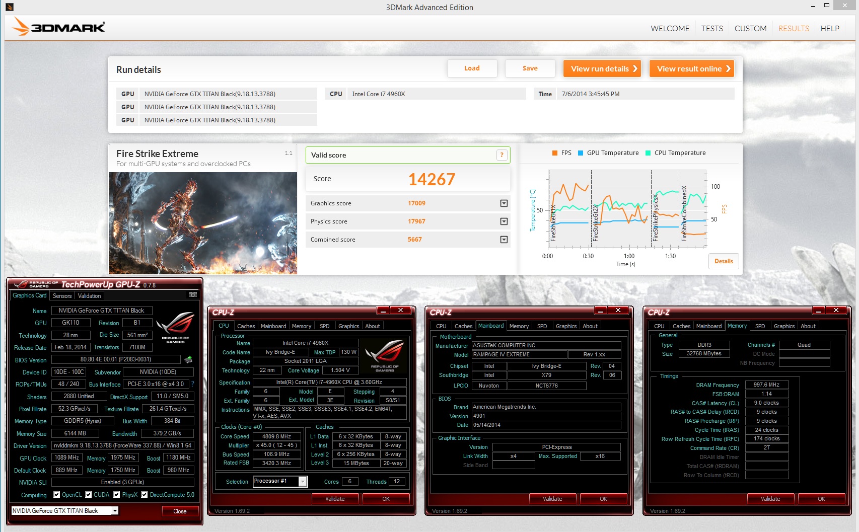Click the Save button
The height and width of the screenshot is (532, 859).
coord(530,68)
